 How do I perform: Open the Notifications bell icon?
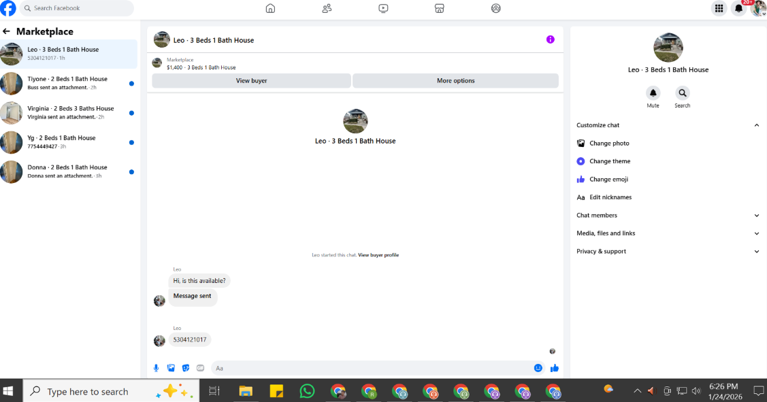[738, 8]
